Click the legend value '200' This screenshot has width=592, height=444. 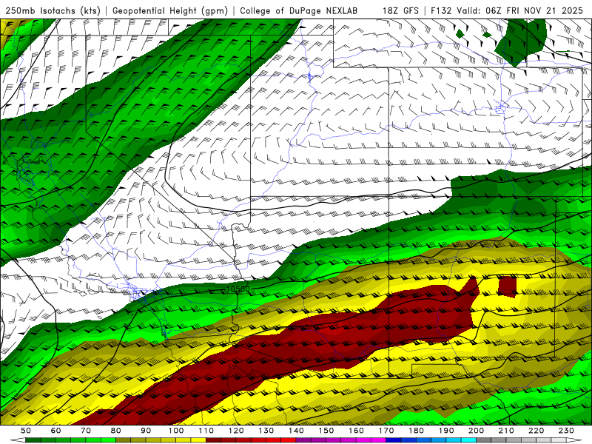pyautogui.click(x=477, y=431)
